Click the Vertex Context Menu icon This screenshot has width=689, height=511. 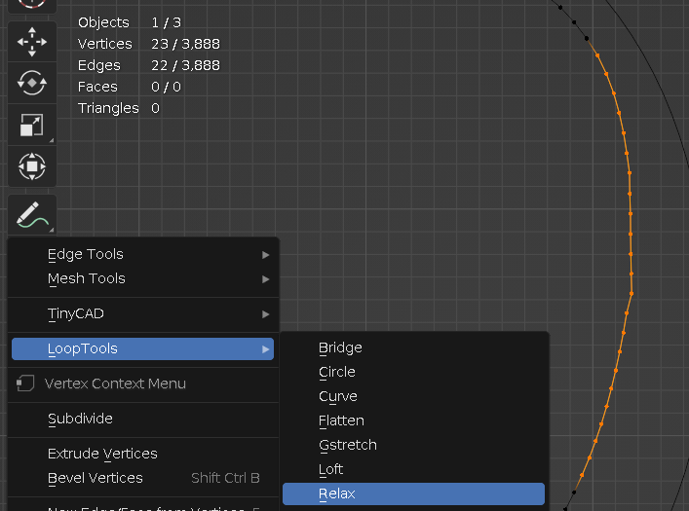click(x=26, y=383)
